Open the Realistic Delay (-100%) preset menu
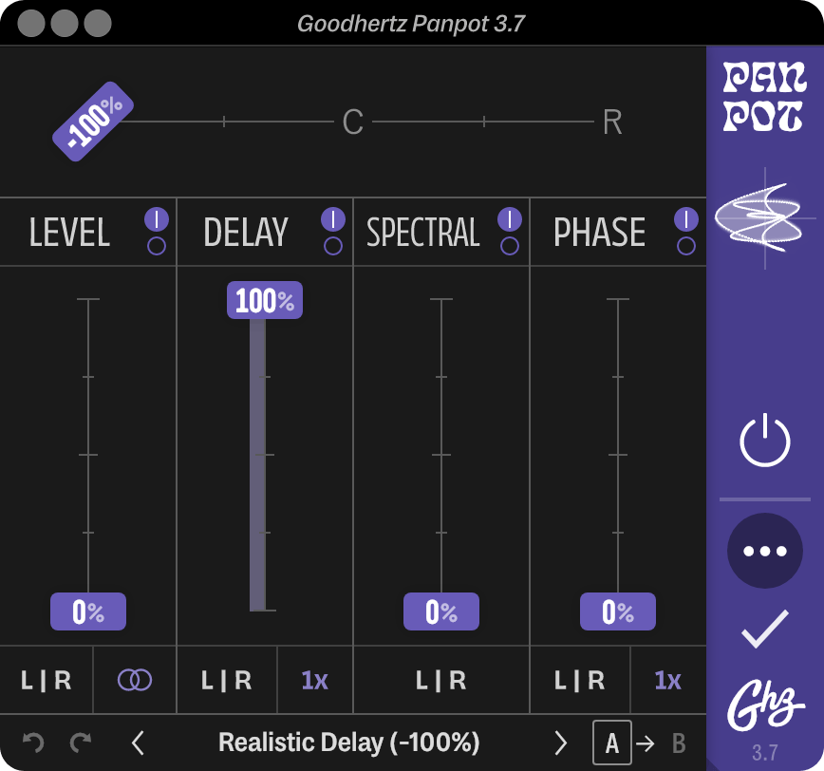824x771 pixels. (349, 743)
